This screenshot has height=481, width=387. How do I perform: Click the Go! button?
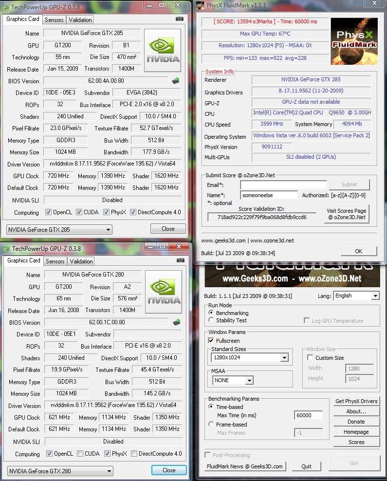point(354,463)
